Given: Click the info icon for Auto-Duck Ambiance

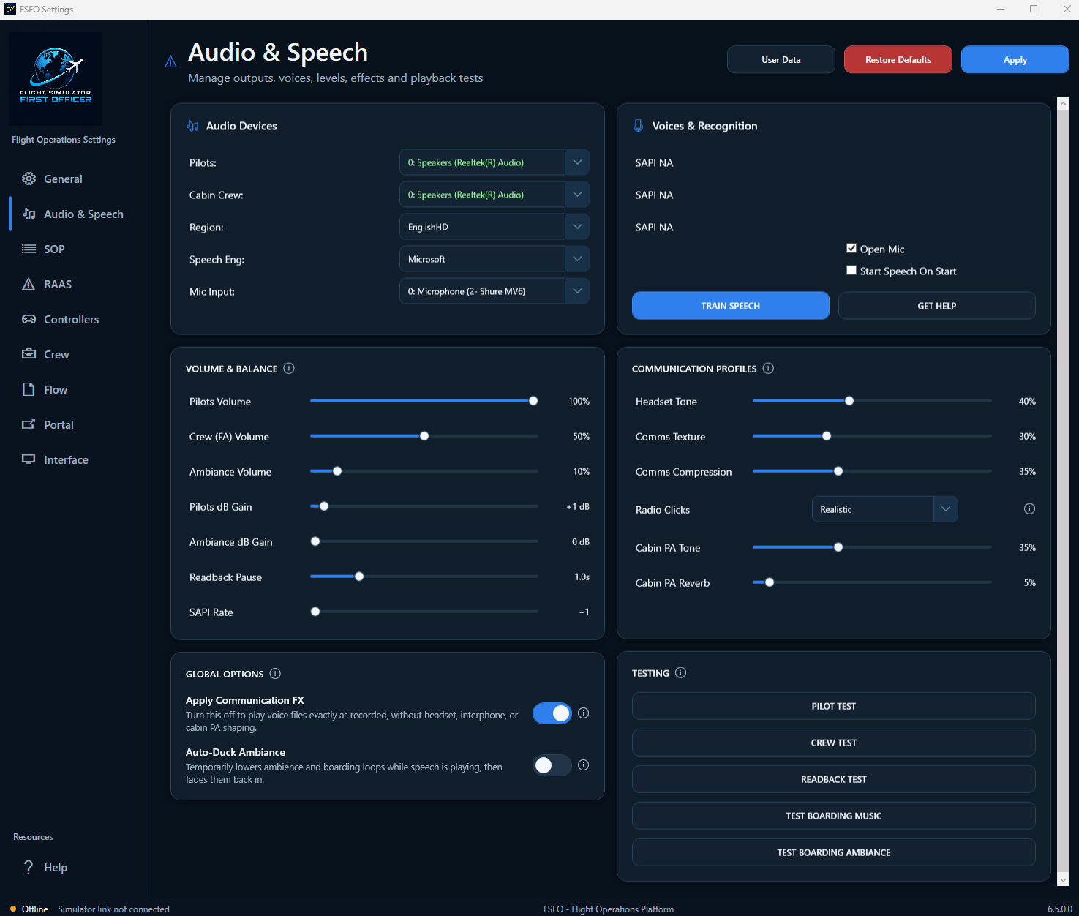Looking at the screenshot, I should point(583,765).
